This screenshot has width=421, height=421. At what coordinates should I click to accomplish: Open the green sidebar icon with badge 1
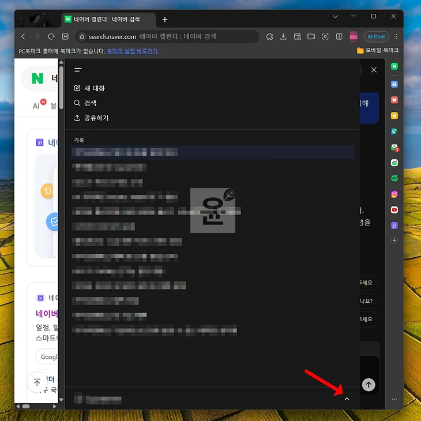pos(394,148)
